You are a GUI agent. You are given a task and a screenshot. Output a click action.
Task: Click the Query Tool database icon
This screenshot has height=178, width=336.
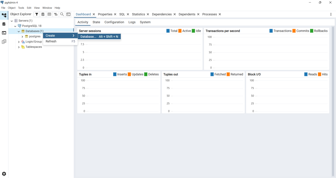click(x=43, y=14)
